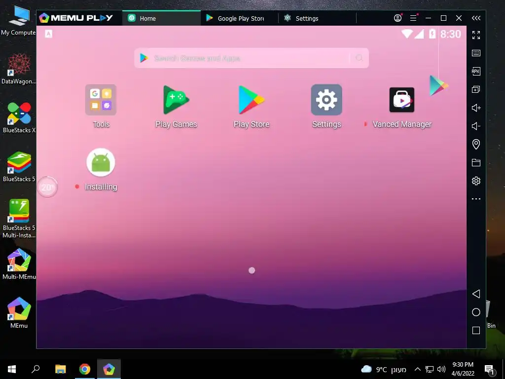Click the MEmu taskbar icon
The width and height of the screenshot is (505, 379).
coord(109,369)
